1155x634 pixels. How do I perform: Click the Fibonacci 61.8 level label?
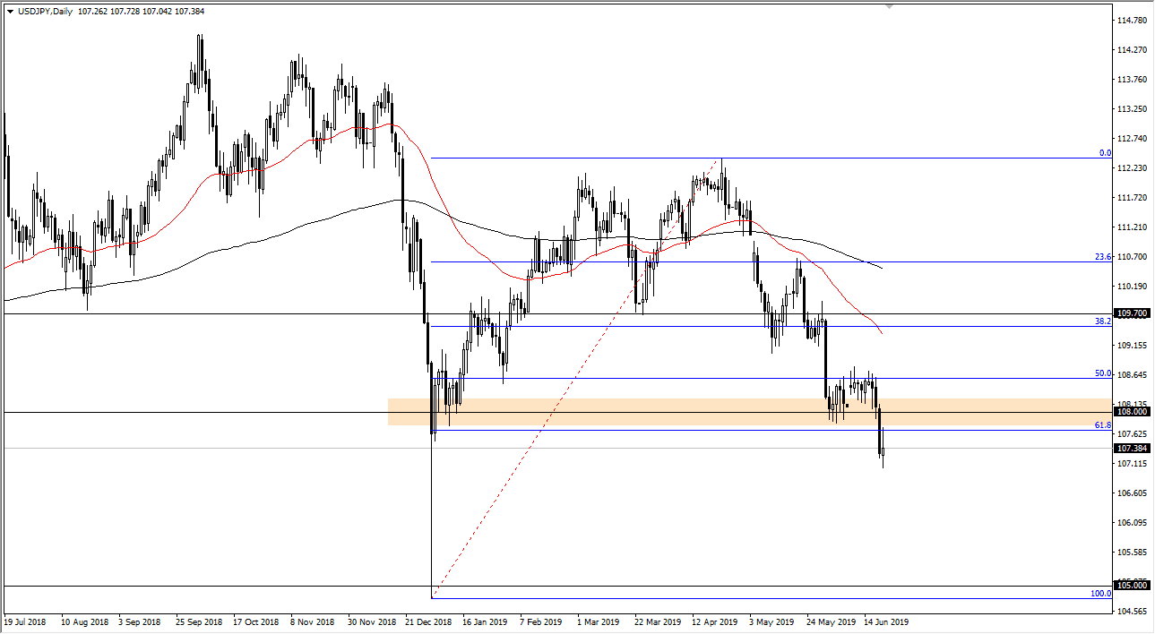tap(1103, 426)
